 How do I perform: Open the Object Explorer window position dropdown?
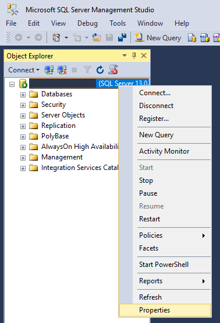(x=125, y=55)
